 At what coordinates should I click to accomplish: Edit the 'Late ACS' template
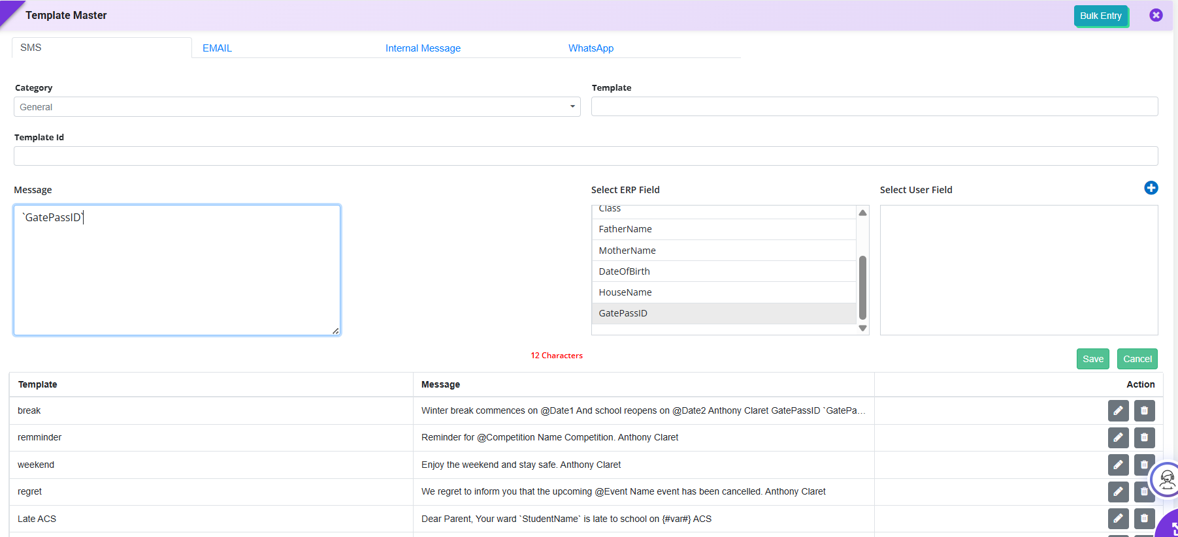[x=1118, y=519]
